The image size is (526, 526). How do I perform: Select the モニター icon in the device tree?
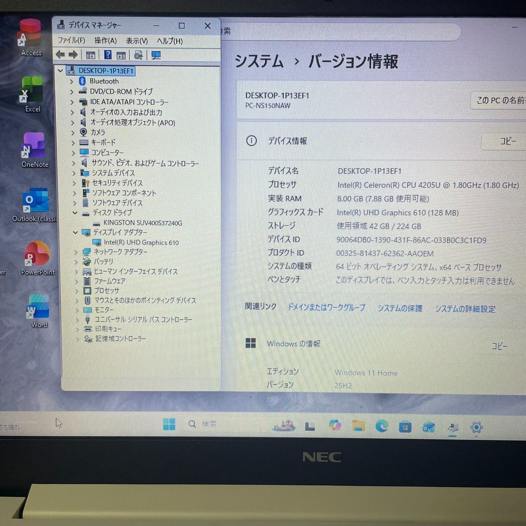(88, 310)
